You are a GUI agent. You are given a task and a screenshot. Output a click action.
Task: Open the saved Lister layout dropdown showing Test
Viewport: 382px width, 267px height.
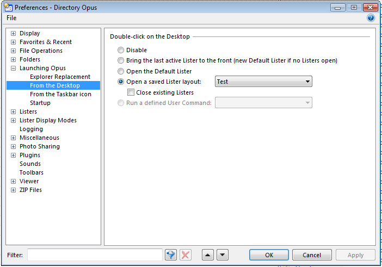pos(263,82)
